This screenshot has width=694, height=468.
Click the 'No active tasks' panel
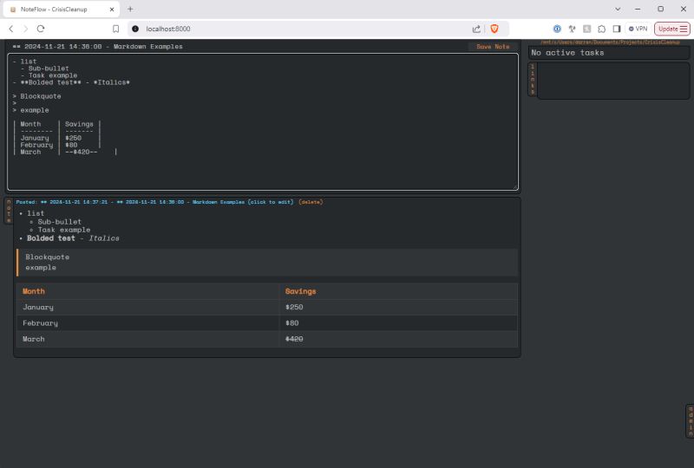[609, 53]
